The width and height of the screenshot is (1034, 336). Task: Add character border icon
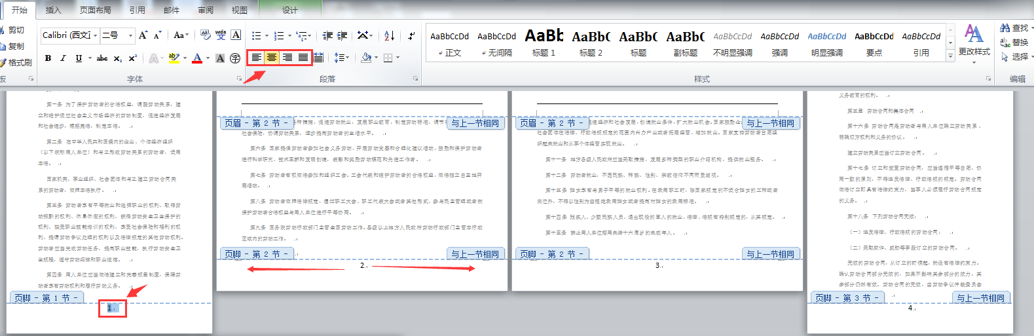point(236,35)
